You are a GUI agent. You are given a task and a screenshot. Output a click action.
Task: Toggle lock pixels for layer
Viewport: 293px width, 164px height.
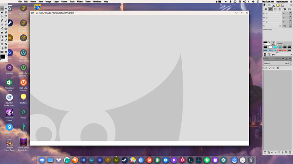(270, 68)
